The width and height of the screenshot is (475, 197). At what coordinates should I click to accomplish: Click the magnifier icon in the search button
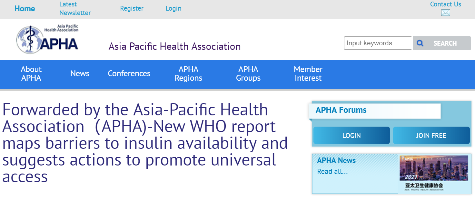click(x=420, y=43)
